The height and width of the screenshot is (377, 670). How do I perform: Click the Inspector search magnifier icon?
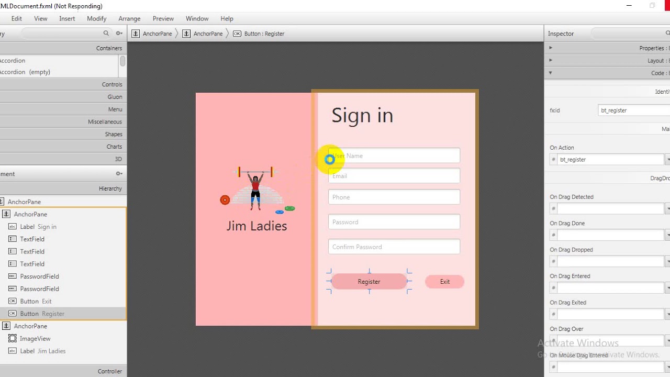point(667,34)
